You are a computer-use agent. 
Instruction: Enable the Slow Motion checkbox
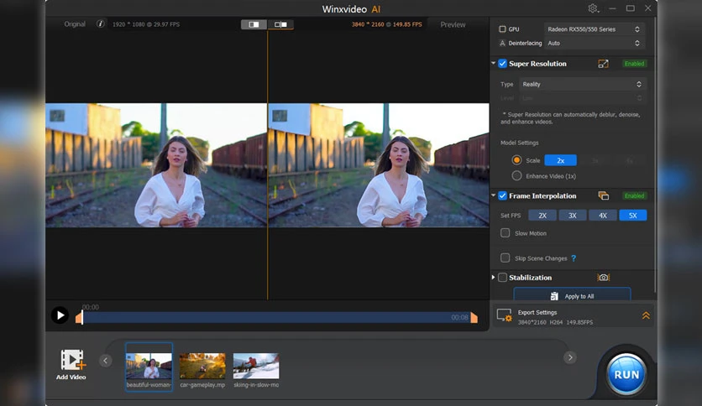click(x=505, y=233)
